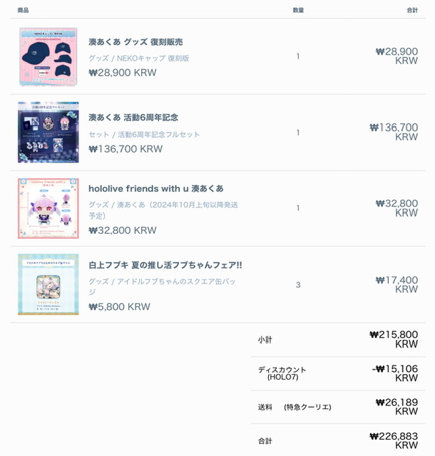Image resolution: width=435 pixels, height=456 pixels.
Task: Click the hololive friends with u 湊あくあ title
Action: coord(156,189)
